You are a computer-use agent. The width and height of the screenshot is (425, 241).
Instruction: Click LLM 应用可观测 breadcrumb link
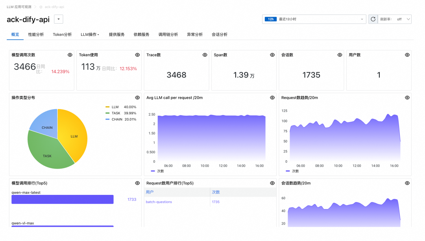(x=19, y=7)
